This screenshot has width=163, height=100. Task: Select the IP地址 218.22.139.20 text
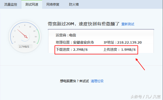tap(123, 42)
